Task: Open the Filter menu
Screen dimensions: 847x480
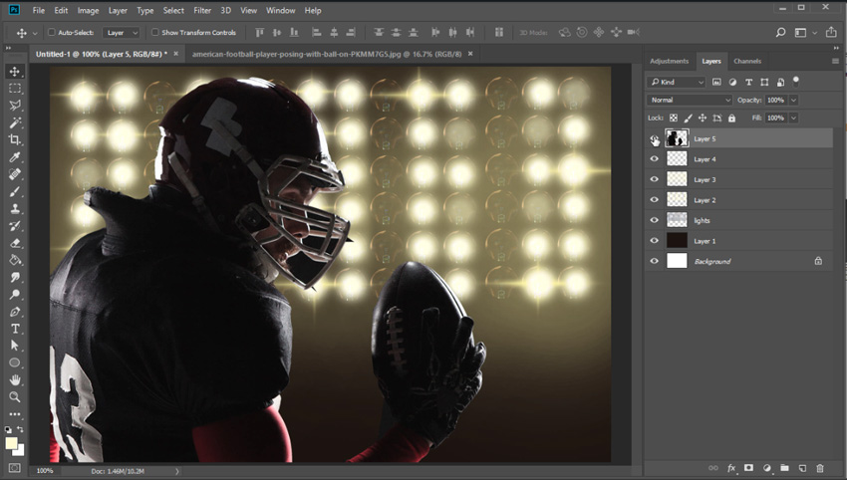Action: coord(202,10)
